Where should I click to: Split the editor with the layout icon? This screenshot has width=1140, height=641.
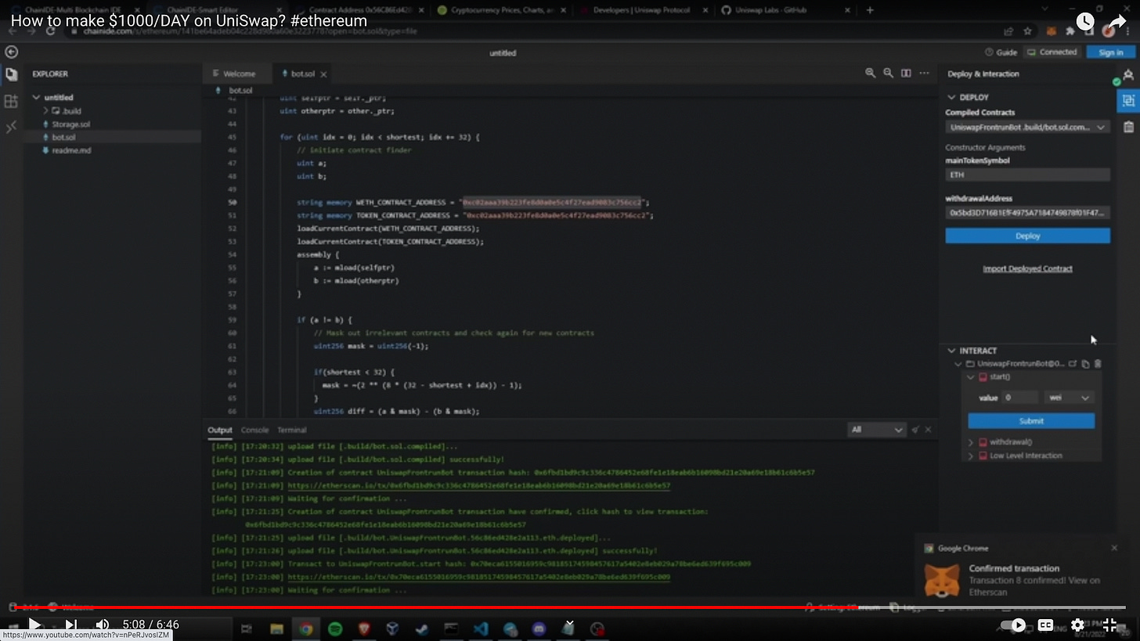tap(906, 73)
